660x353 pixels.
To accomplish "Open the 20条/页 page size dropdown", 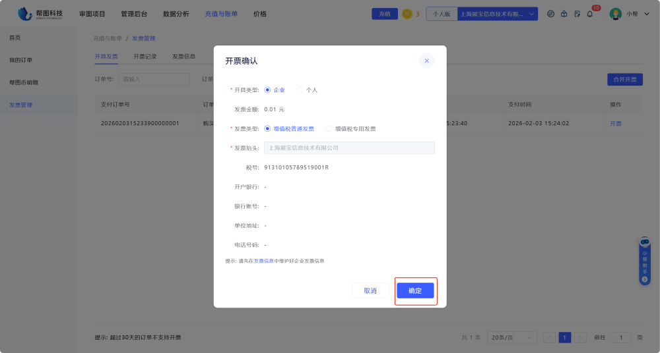I will 512,337.
